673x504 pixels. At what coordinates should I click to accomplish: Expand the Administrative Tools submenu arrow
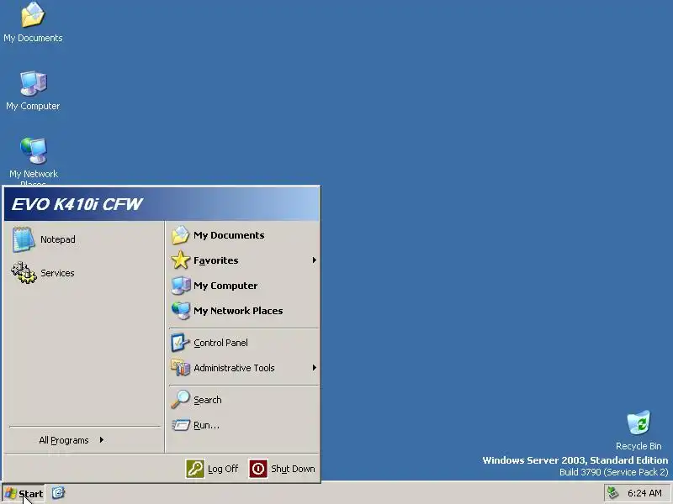(314, 368)
